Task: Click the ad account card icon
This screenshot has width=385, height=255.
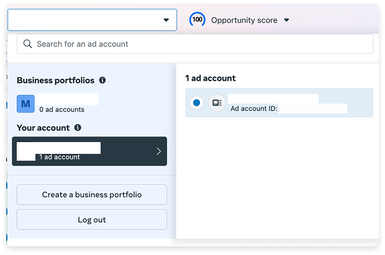Action: coord(217,102)
